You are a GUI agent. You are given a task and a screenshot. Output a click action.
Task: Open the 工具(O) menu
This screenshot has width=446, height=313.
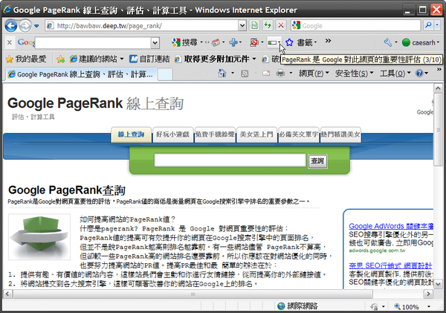(x=395, y=74)
